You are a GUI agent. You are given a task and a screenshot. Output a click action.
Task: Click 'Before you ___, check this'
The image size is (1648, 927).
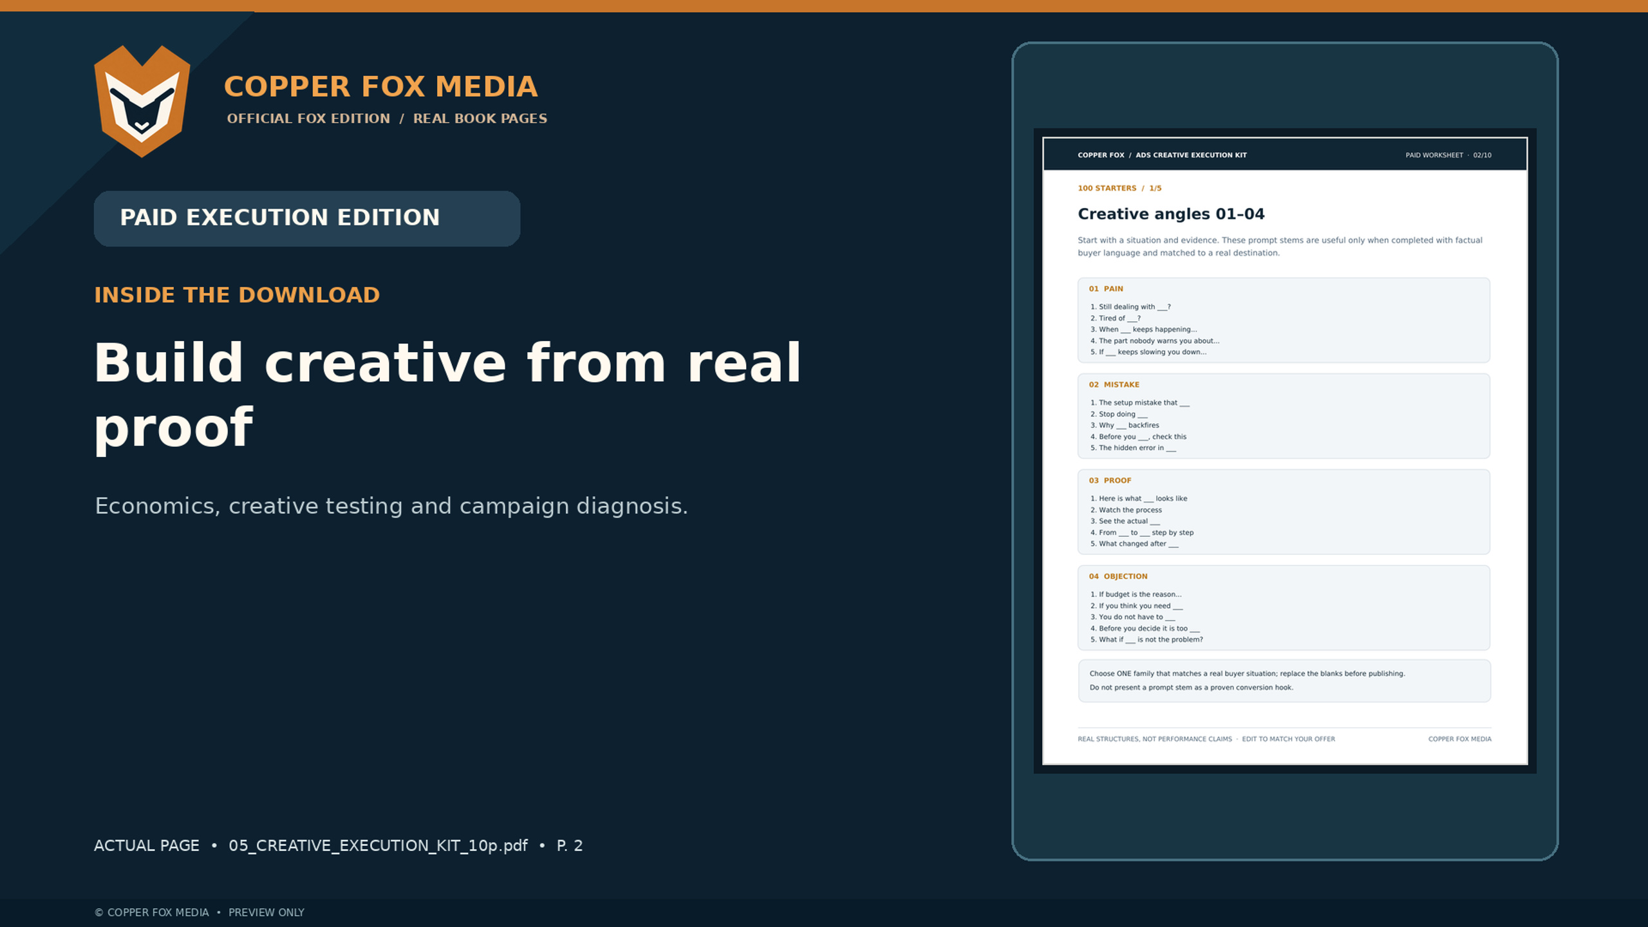(x=1138, y=437)
